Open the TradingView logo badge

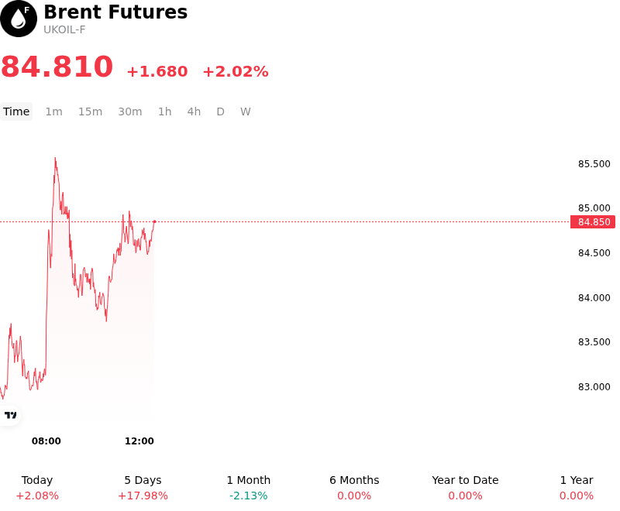pyautogui.click(x=9, y=415)
